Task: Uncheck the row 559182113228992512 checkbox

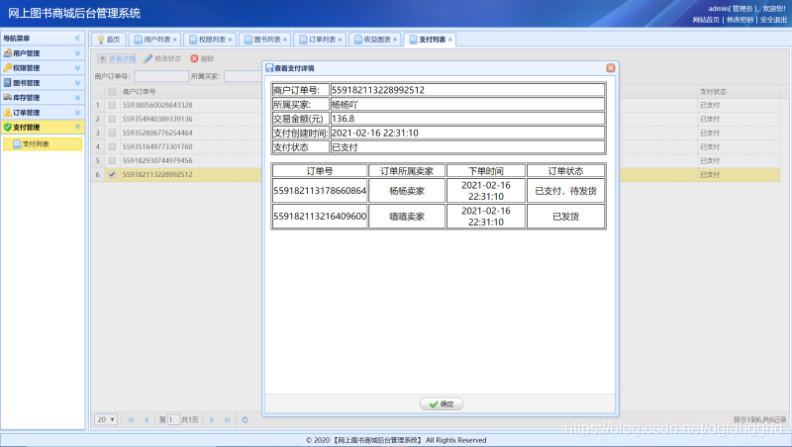Action: click(x=112, y=175)
